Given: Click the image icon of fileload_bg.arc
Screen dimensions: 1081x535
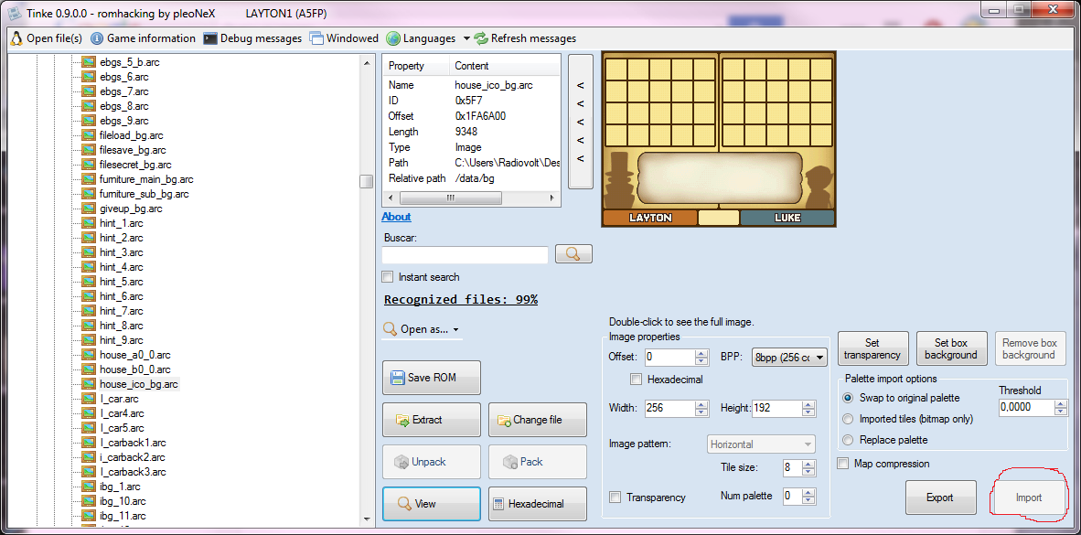Looking at the screenshot, I should click(x=88, y=135).
